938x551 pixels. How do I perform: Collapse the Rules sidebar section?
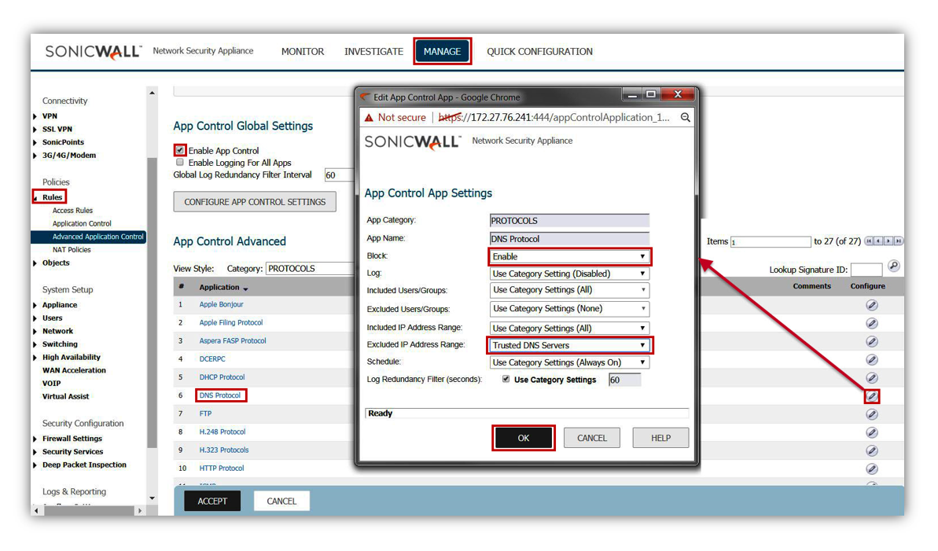[x=35, y=197]
